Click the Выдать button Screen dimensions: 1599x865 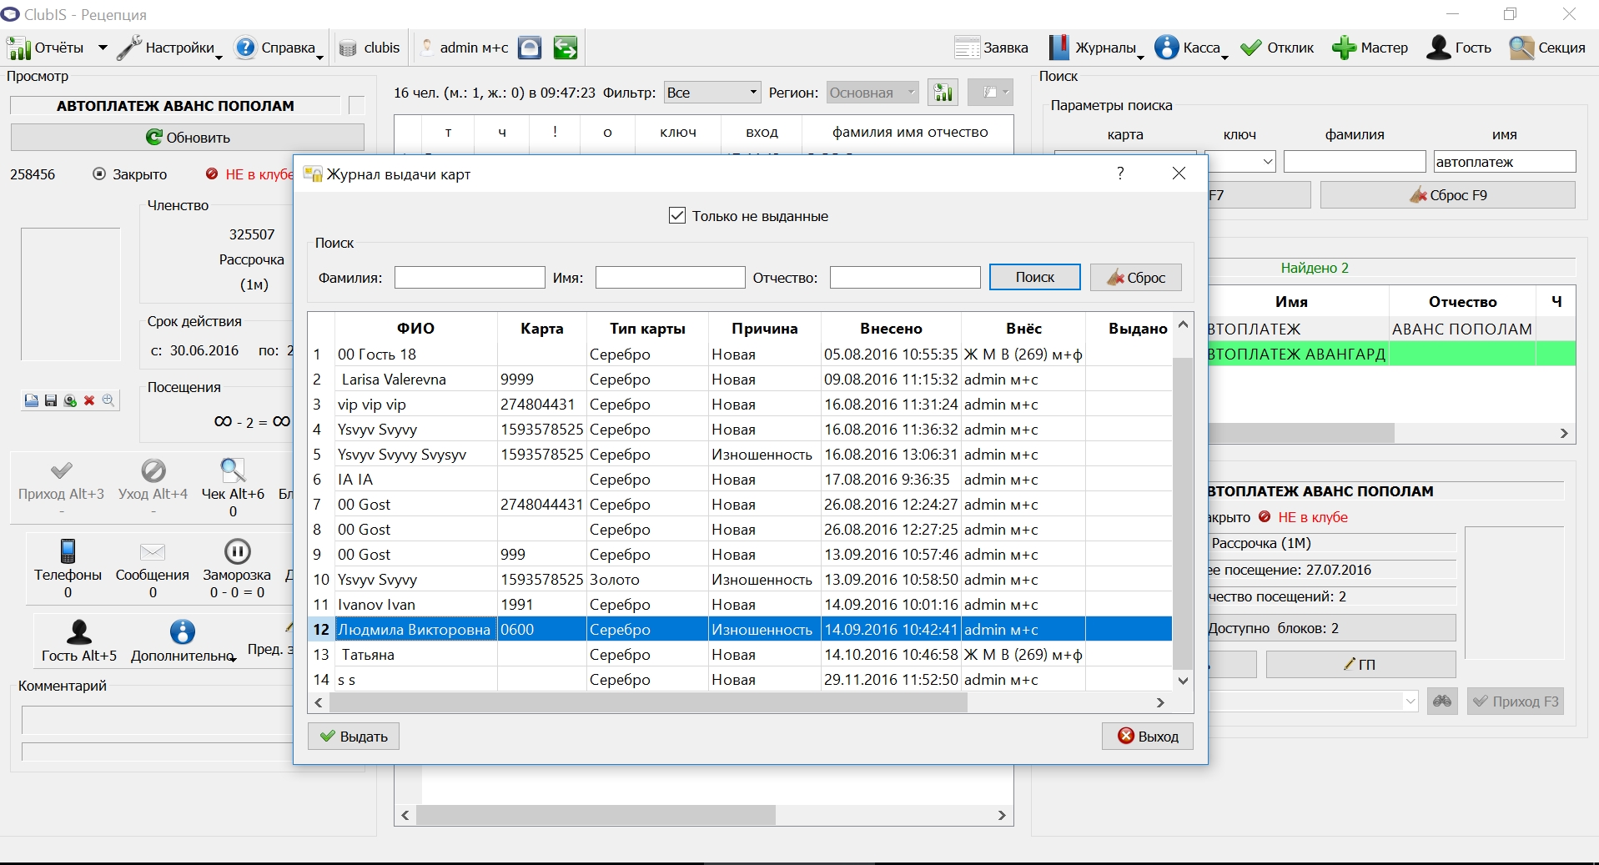pyautogui.click(x=354, y=737)
